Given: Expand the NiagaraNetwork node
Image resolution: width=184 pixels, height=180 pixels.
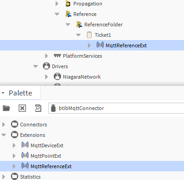Looking at the screenshot, I should point(46,77).
